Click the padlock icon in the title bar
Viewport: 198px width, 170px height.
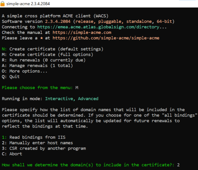pos(2,4)
